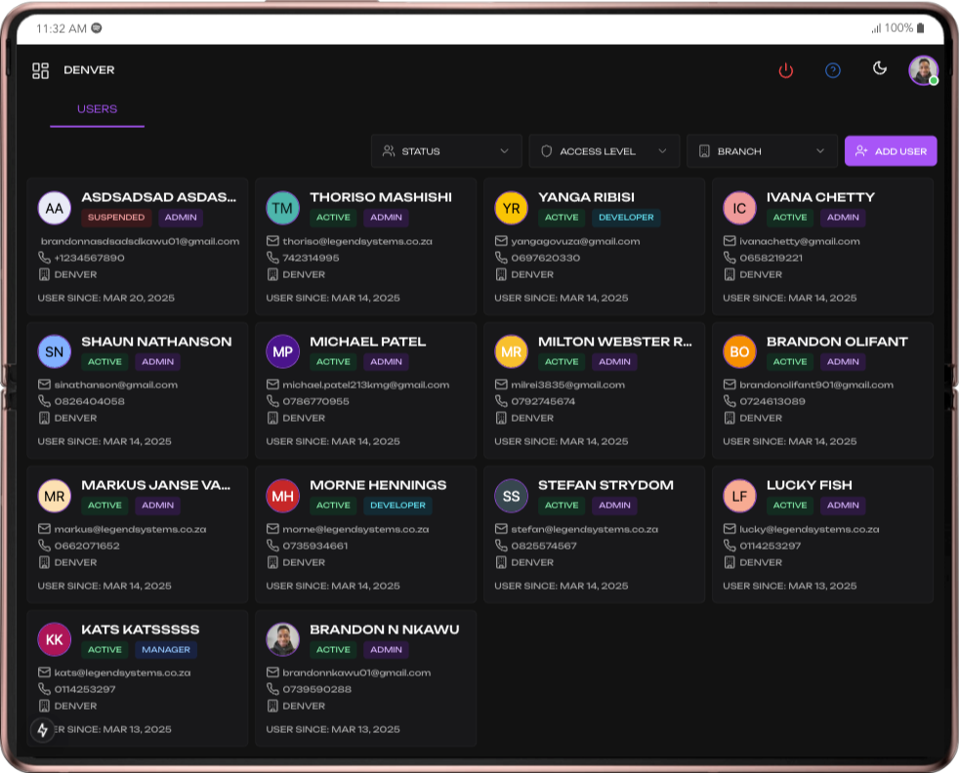Click the branch building icon on Ivana Chetty card

tap(730, 274)
